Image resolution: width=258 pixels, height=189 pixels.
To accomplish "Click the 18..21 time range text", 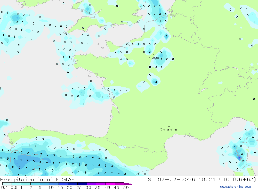I will click(x=207, y=179).
